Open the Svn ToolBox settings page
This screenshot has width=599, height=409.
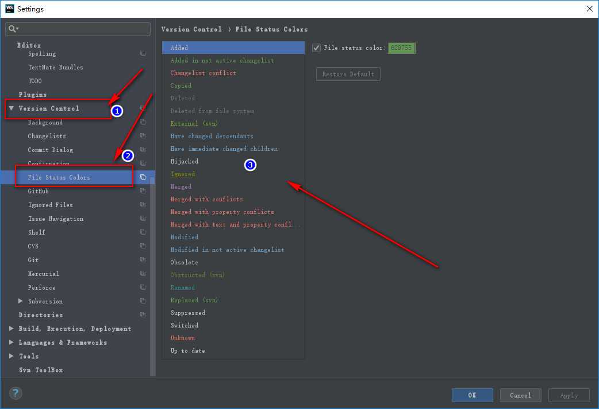point(41,370)
